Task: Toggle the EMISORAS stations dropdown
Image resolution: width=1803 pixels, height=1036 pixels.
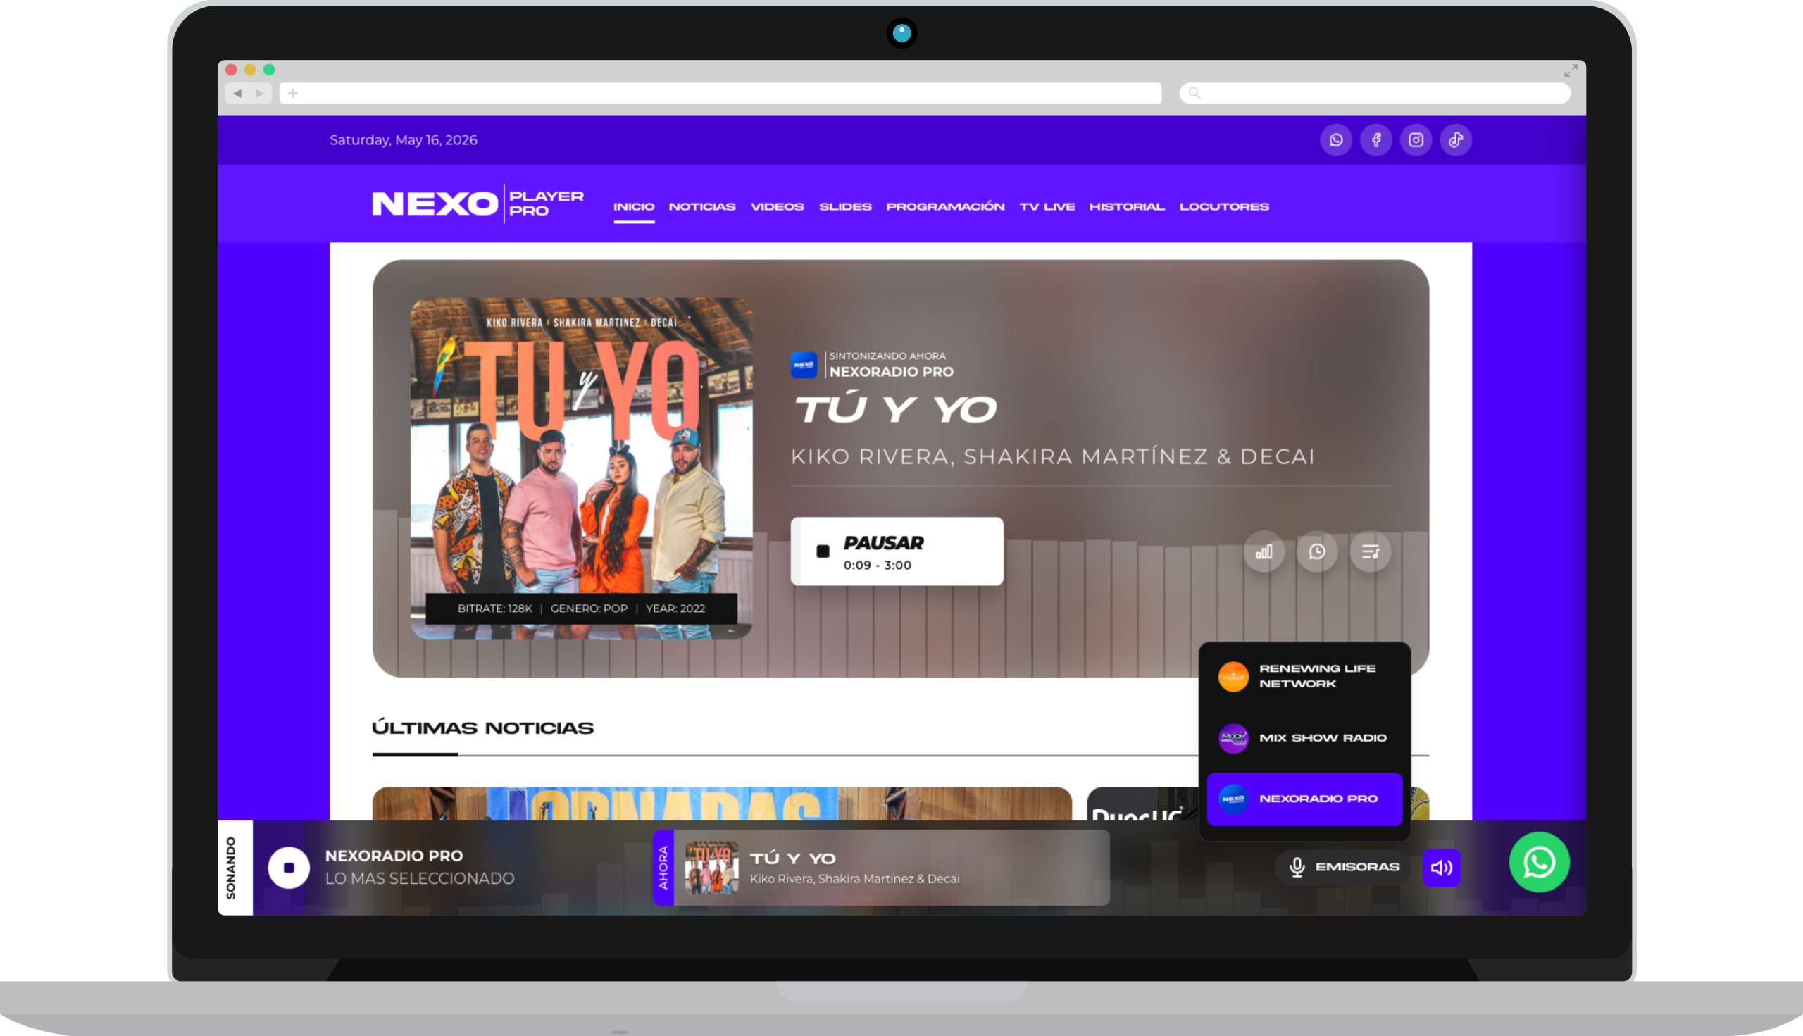Action: point(1342,868)
